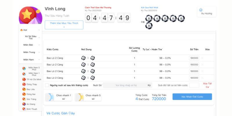232x116 pixels.
Task: Delete the first Bao Lô 2 Càng bet row
Action: [x=202, y=58]
